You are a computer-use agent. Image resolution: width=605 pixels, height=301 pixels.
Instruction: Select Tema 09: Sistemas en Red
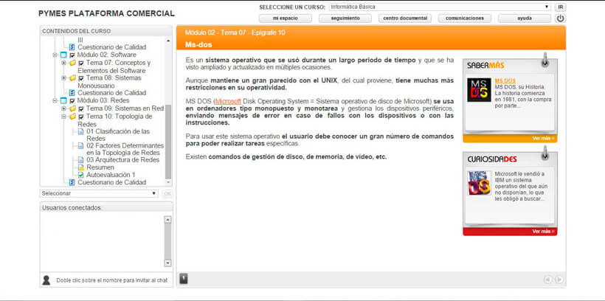point(125,108)
